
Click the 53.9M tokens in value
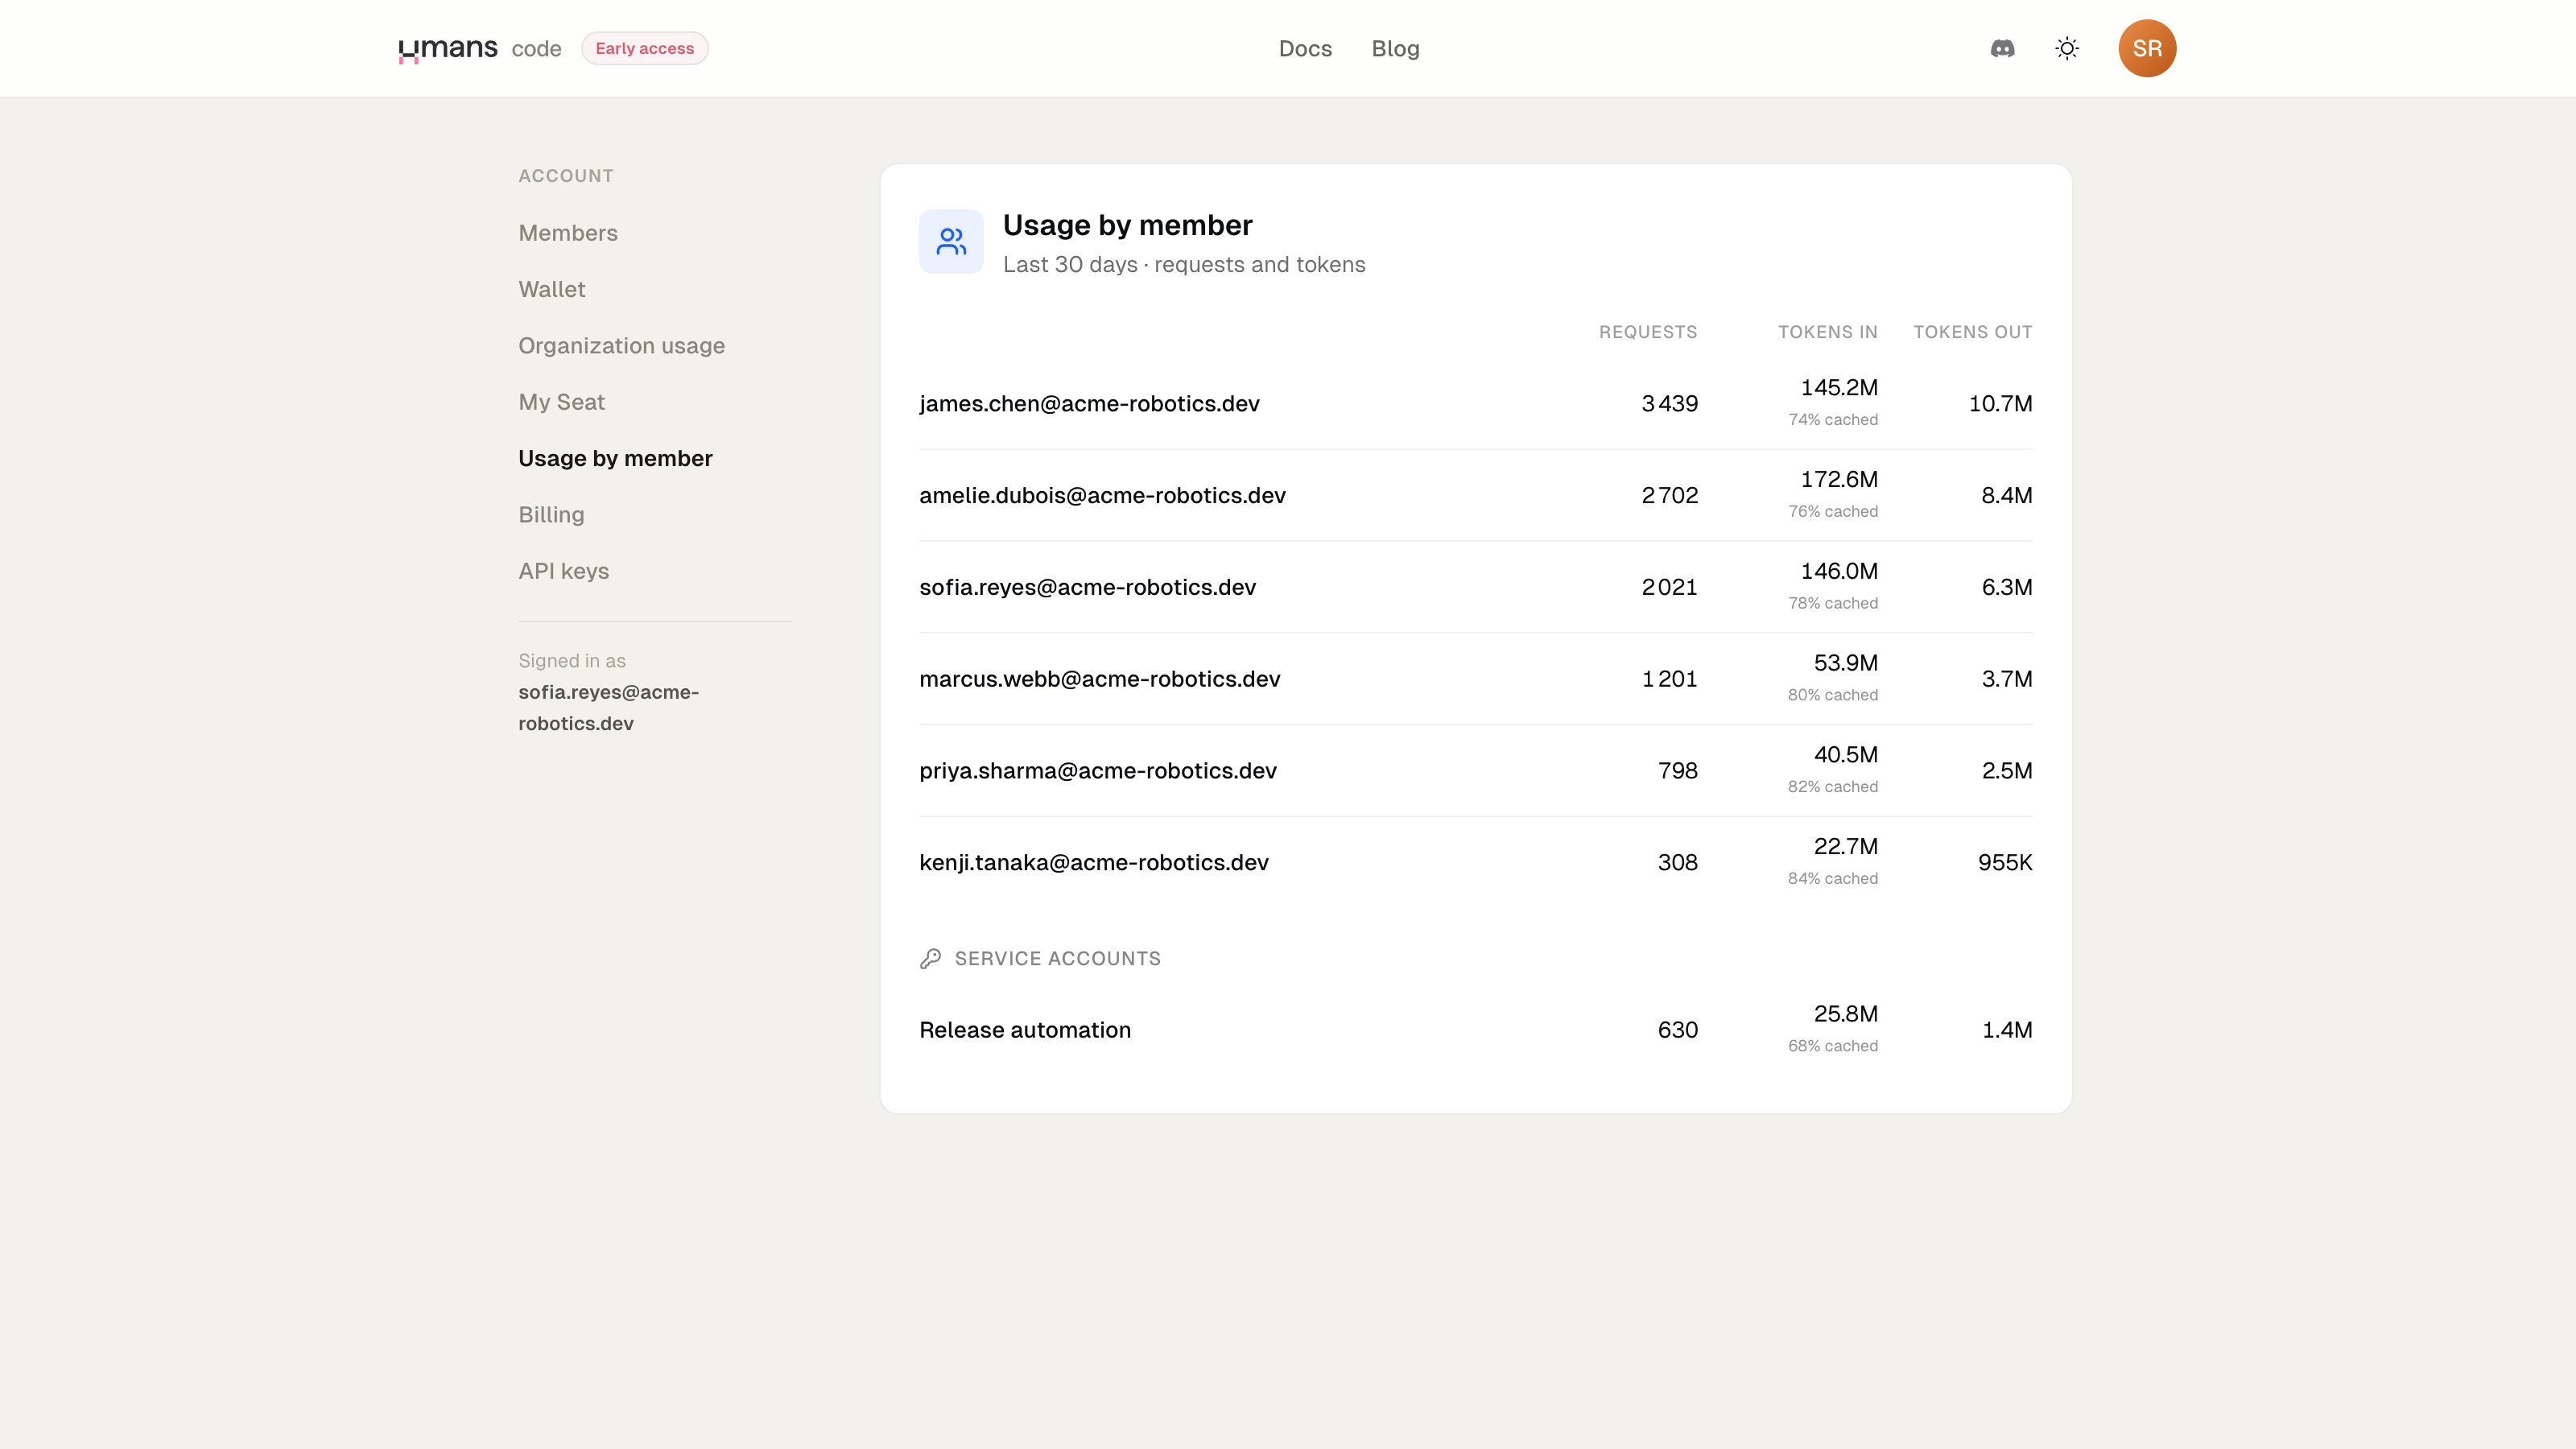[1845, 663]
